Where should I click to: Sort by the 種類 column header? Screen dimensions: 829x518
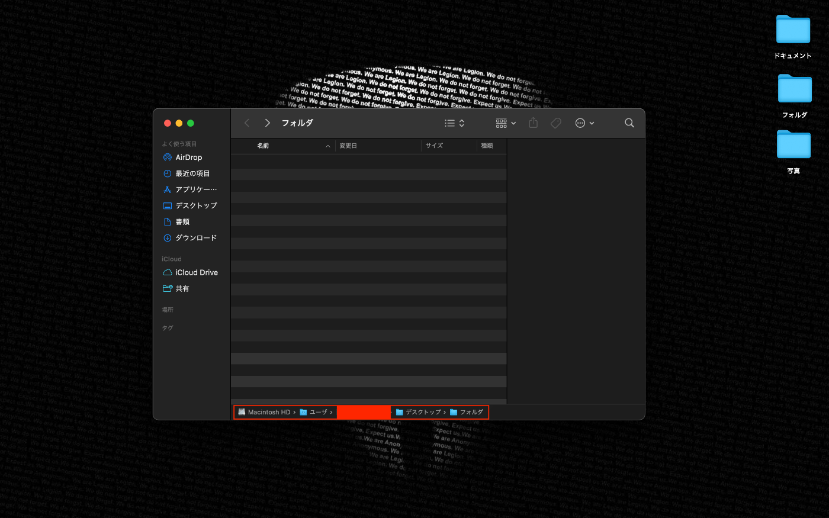[x=487, y=146]
